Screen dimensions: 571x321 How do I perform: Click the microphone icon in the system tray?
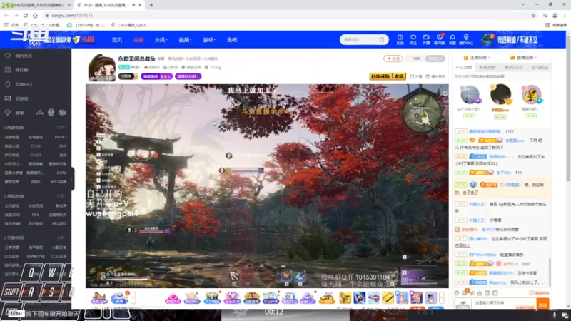tap(555, 315)
